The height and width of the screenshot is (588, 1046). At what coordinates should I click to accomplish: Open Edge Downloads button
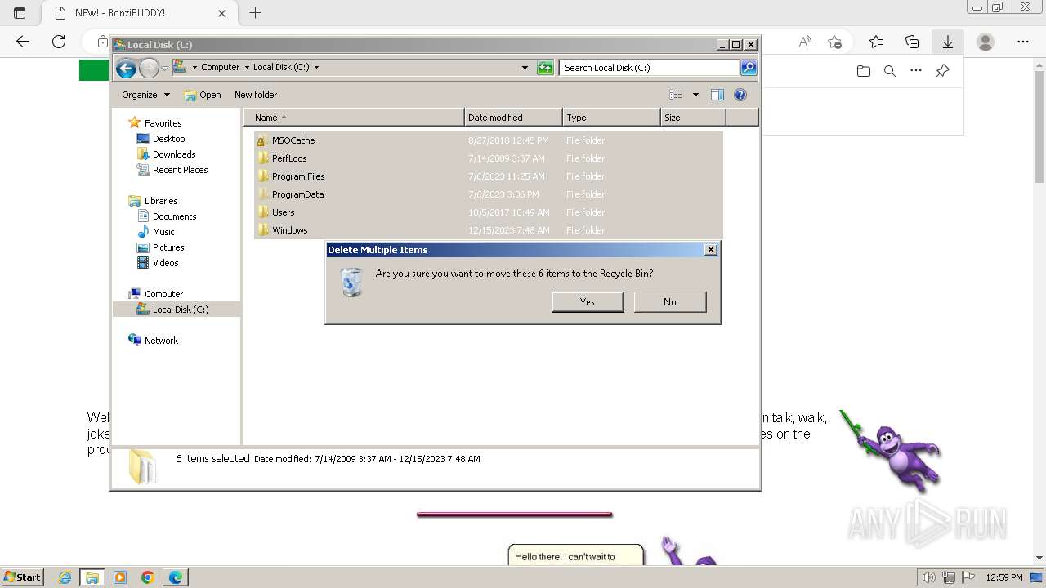tap(948, 42)
